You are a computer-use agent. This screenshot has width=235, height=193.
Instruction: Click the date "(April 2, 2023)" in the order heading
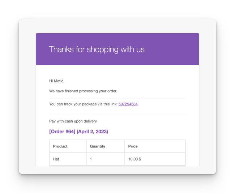click(92, 132)
